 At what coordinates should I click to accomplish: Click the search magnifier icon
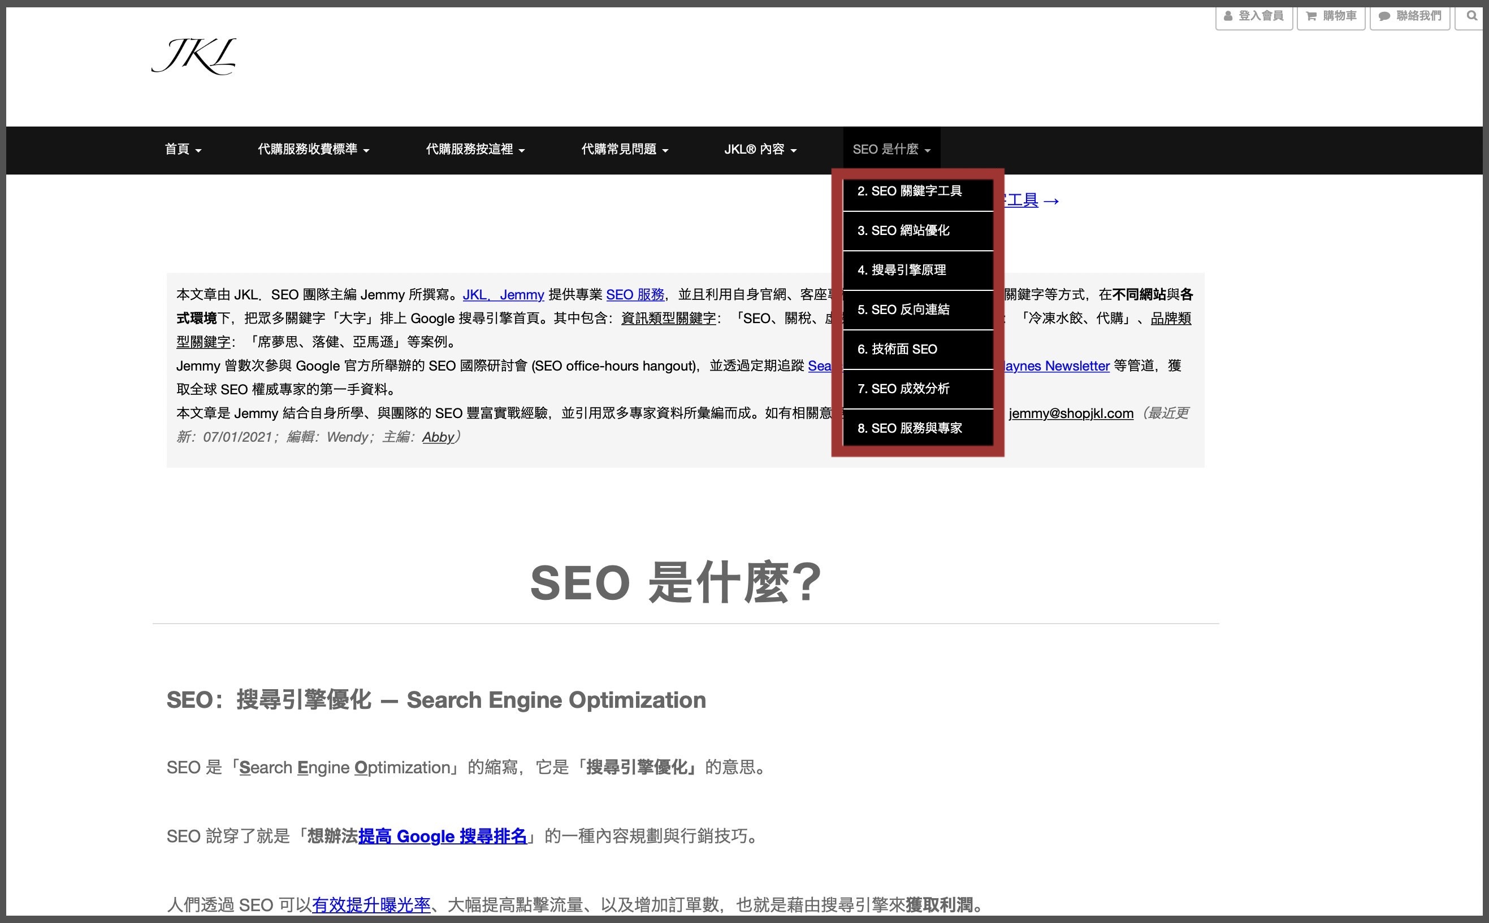(1472, 16)
